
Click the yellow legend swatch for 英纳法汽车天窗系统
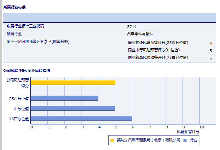[x=112, y=140]
